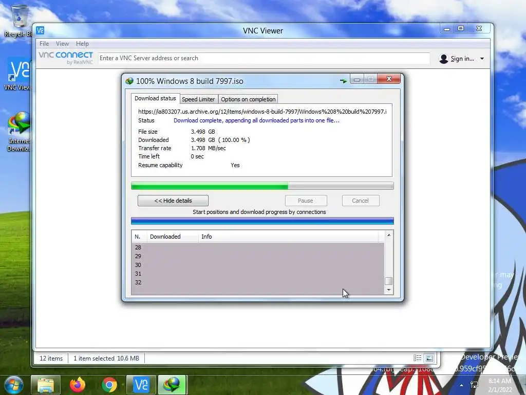Image resolution: width=526 pixels, height=395 pixels.
Task: Click the user avatar beside Sign in
Action: 443,59
